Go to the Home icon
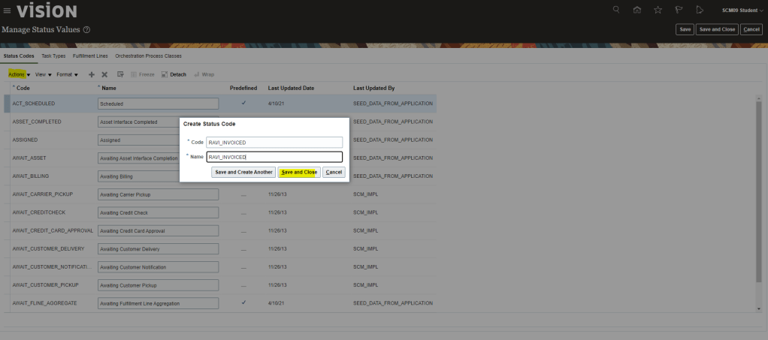 (637, 10)
